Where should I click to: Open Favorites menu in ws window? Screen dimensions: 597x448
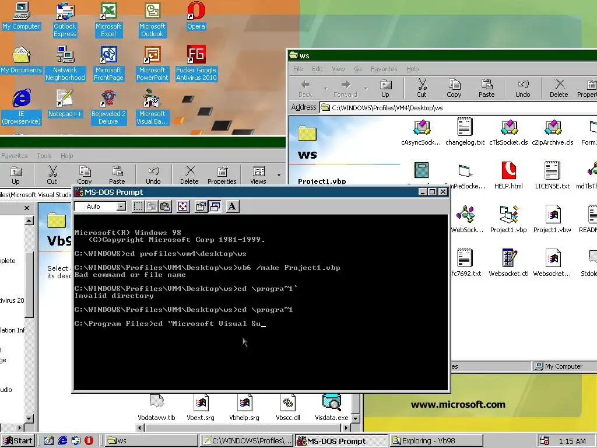click(384, 69)
